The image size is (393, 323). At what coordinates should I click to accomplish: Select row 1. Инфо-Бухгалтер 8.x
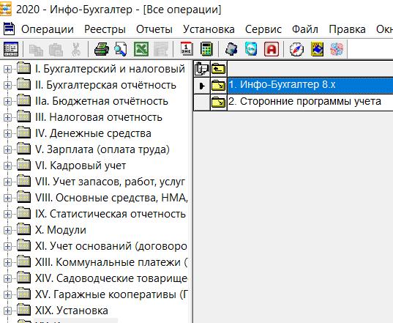pyautogui.click(x=310, y=85)
